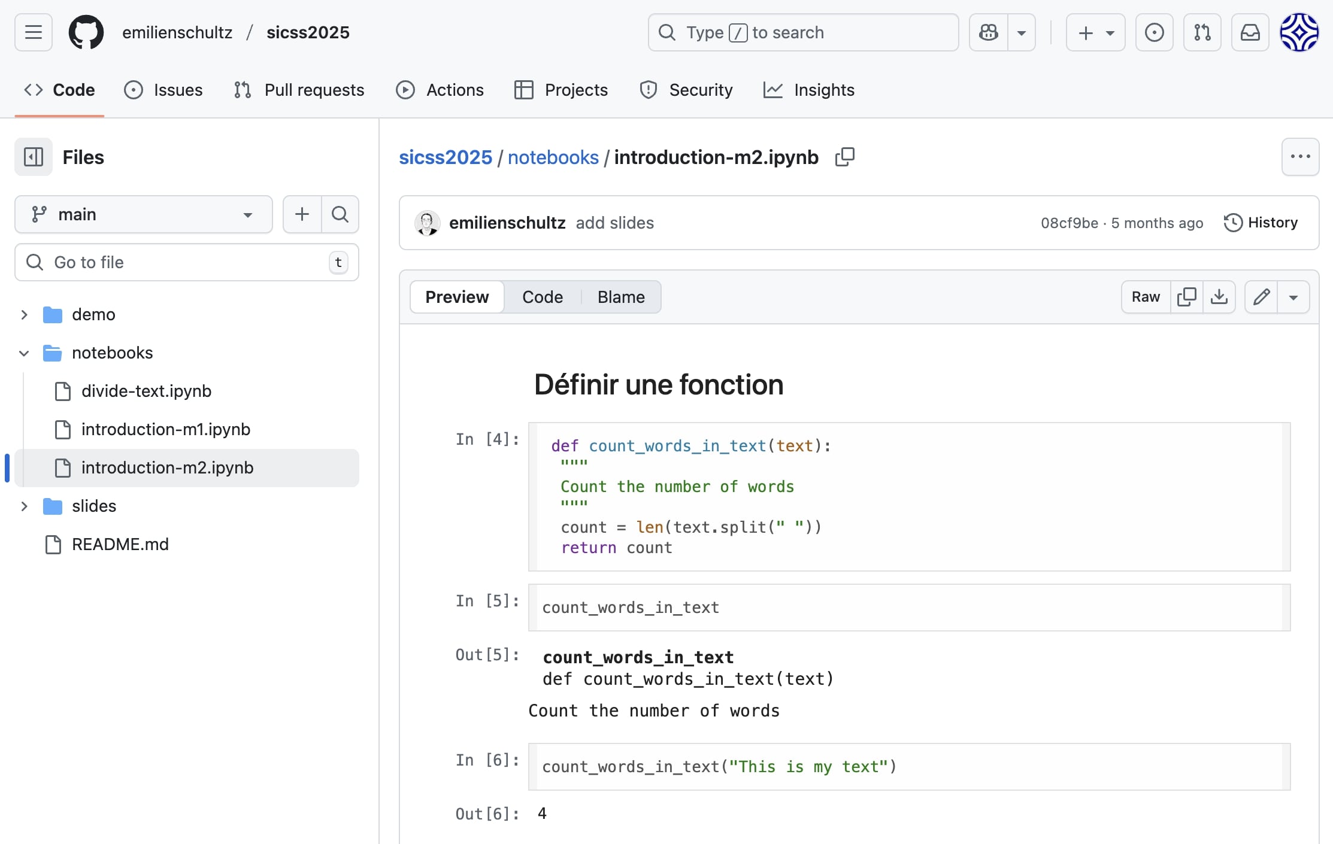Screen dimensions: 1333x844
Task: Open the Insights tab
Action: click(x=808, y=90)
